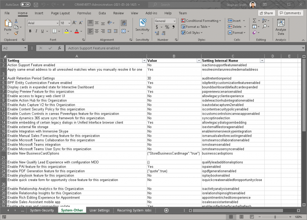The image size is (307, 220).
Task: Toggle Wrap Text in Alignment group
Action: click(124, 23)
